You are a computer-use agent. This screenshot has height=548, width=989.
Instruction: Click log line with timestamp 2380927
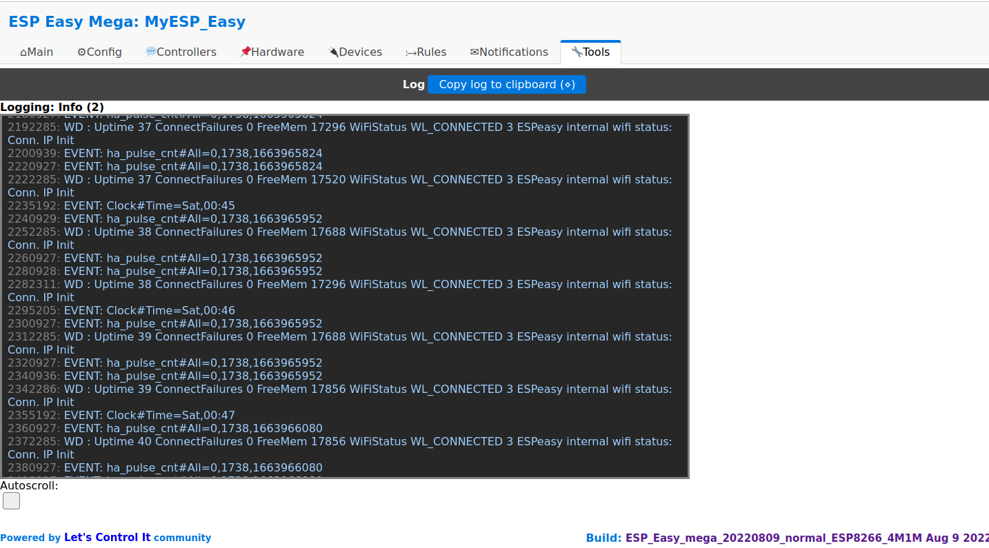pos(165,467)
